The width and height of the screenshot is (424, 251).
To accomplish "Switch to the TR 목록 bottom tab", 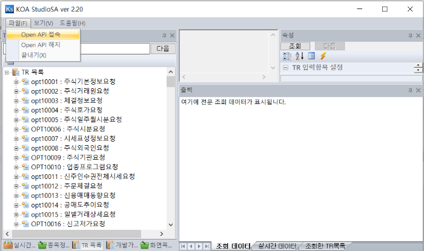I will [x=87, y=245].
